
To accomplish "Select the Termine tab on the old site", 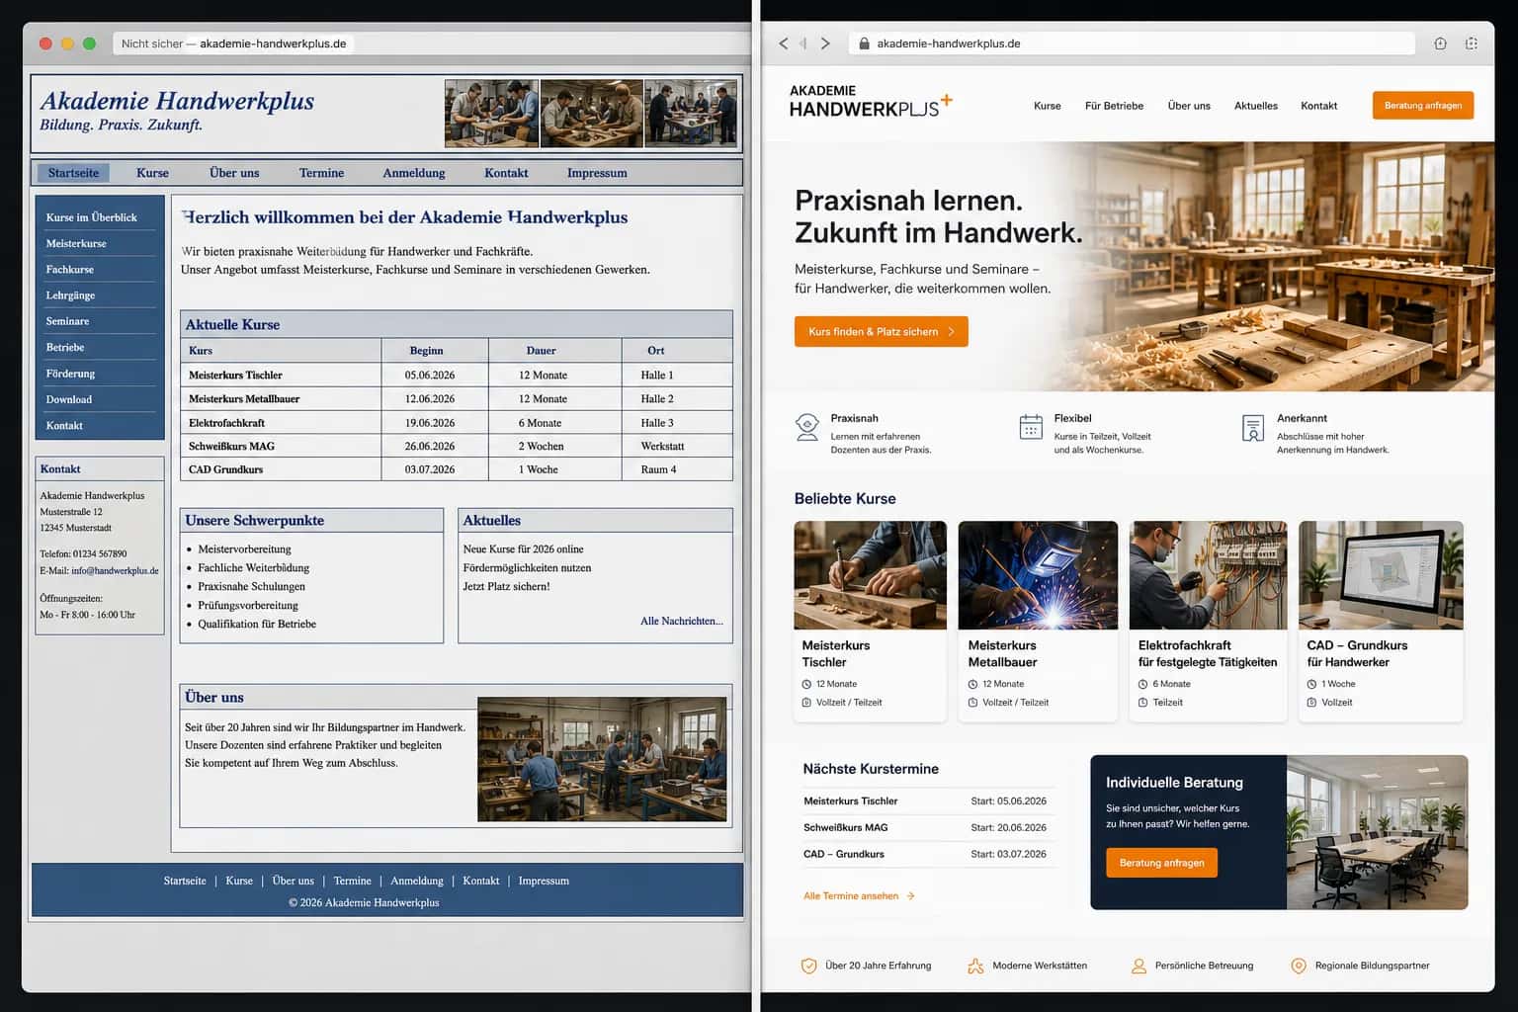I will coord(321,173).
